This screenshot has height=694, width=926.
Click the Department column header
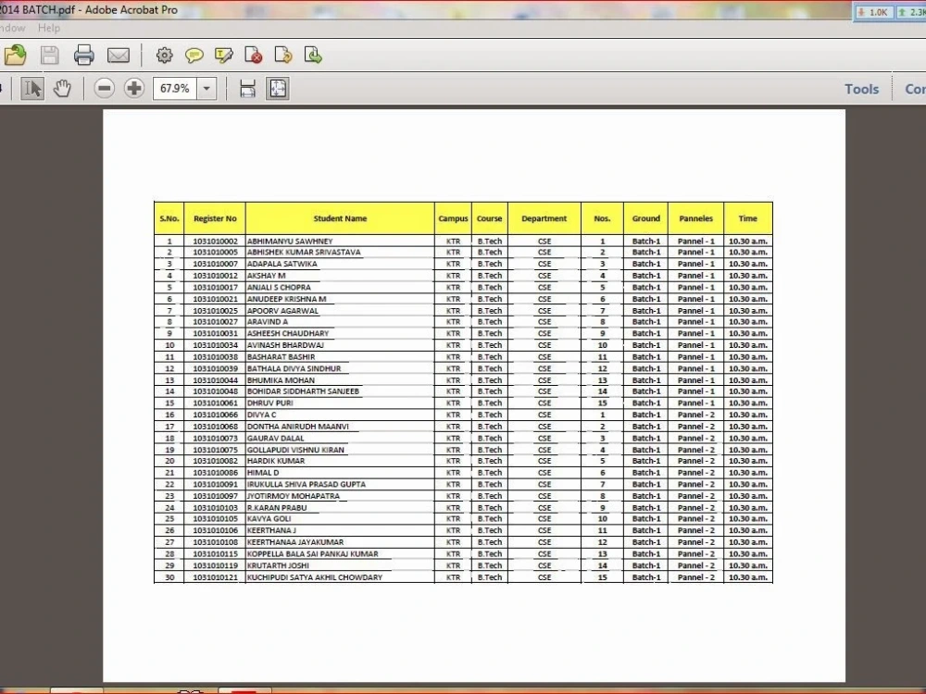(544, 218)
